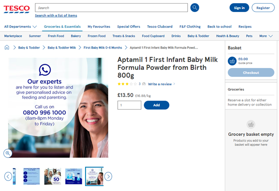Select Bakery category

[76, 36]
